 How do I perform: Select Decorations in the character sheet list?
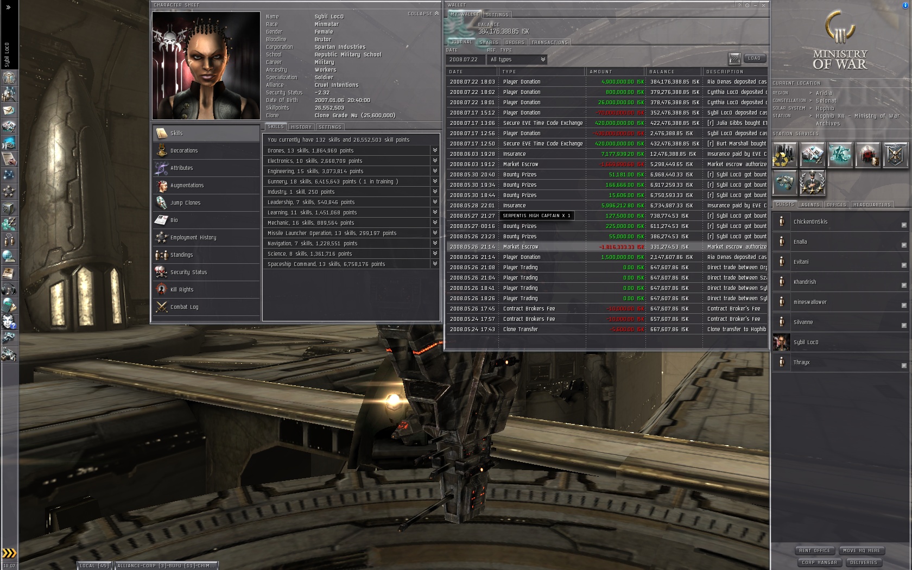coord(206,150)
